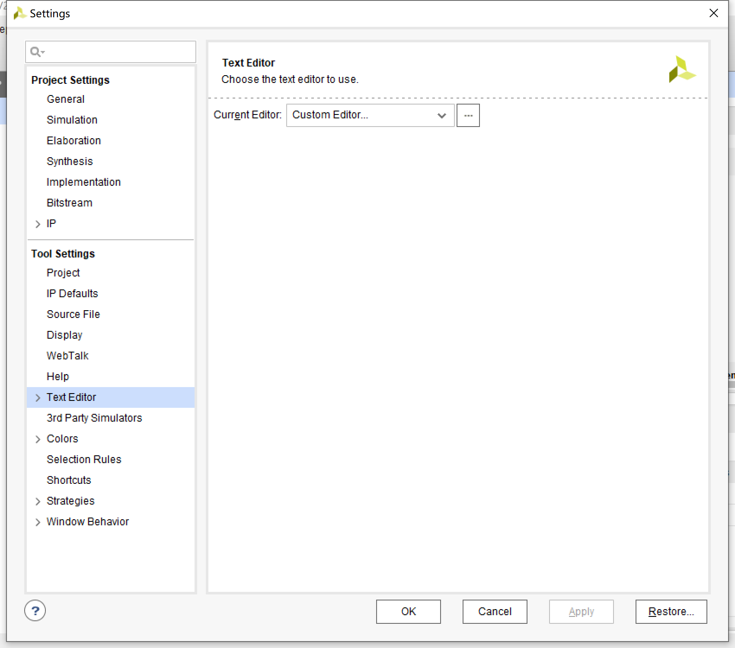Select Window Behavior settings
This screenshot has width=735, height=648.
(x=88, y=521)
